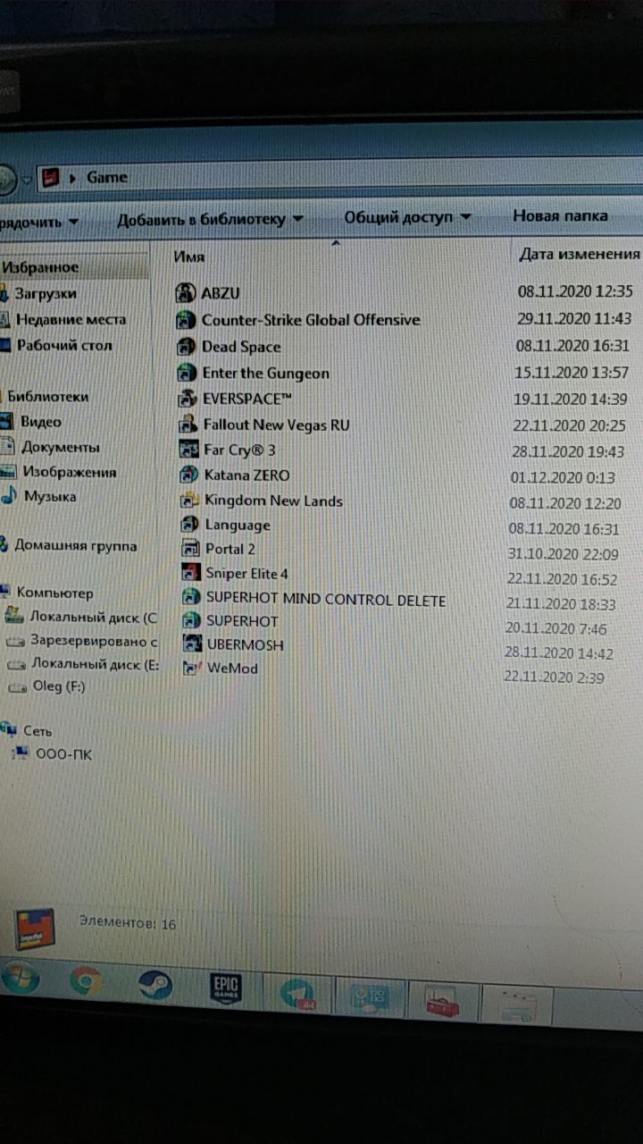
Task: Click the date 29.11.2020 11:43
Action: (x=574, y=318)
